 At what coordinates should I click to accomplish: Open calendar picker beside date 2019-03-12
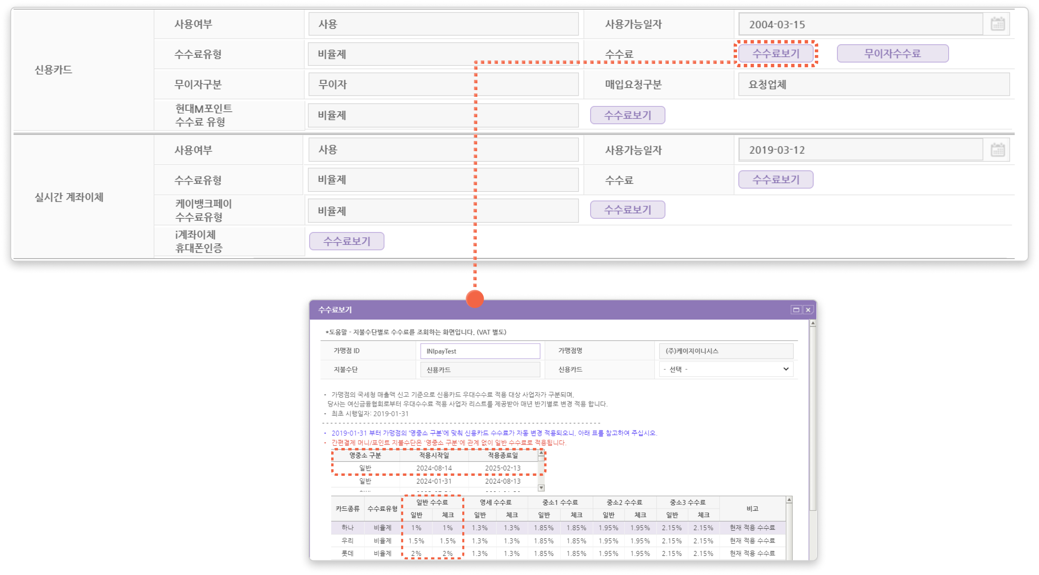[997, 150]
